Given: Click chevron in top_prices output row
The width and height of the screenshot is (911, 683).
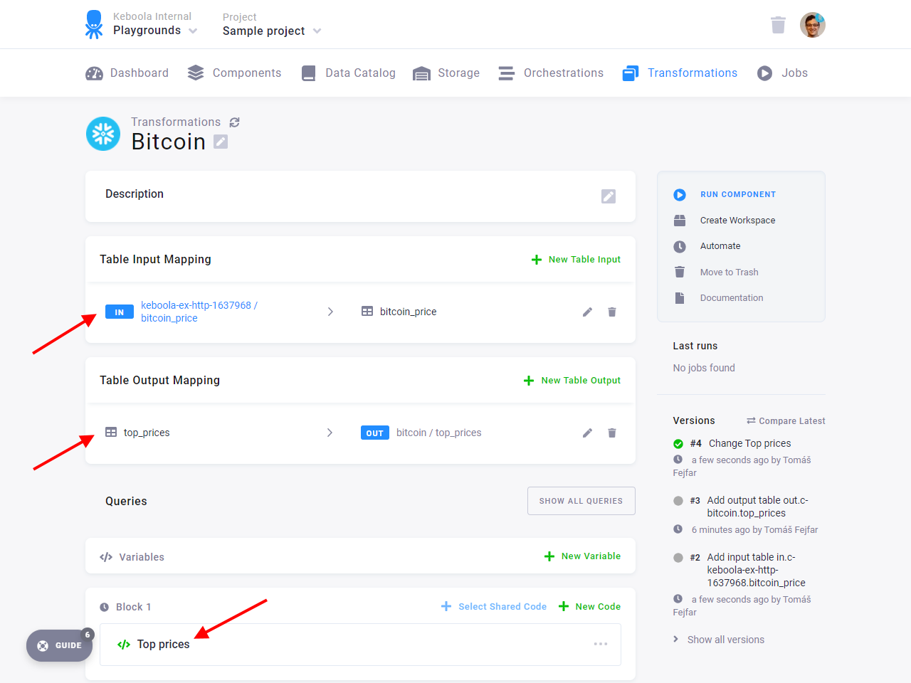Looking at the screenshot, I should click(x=330, y=433).
